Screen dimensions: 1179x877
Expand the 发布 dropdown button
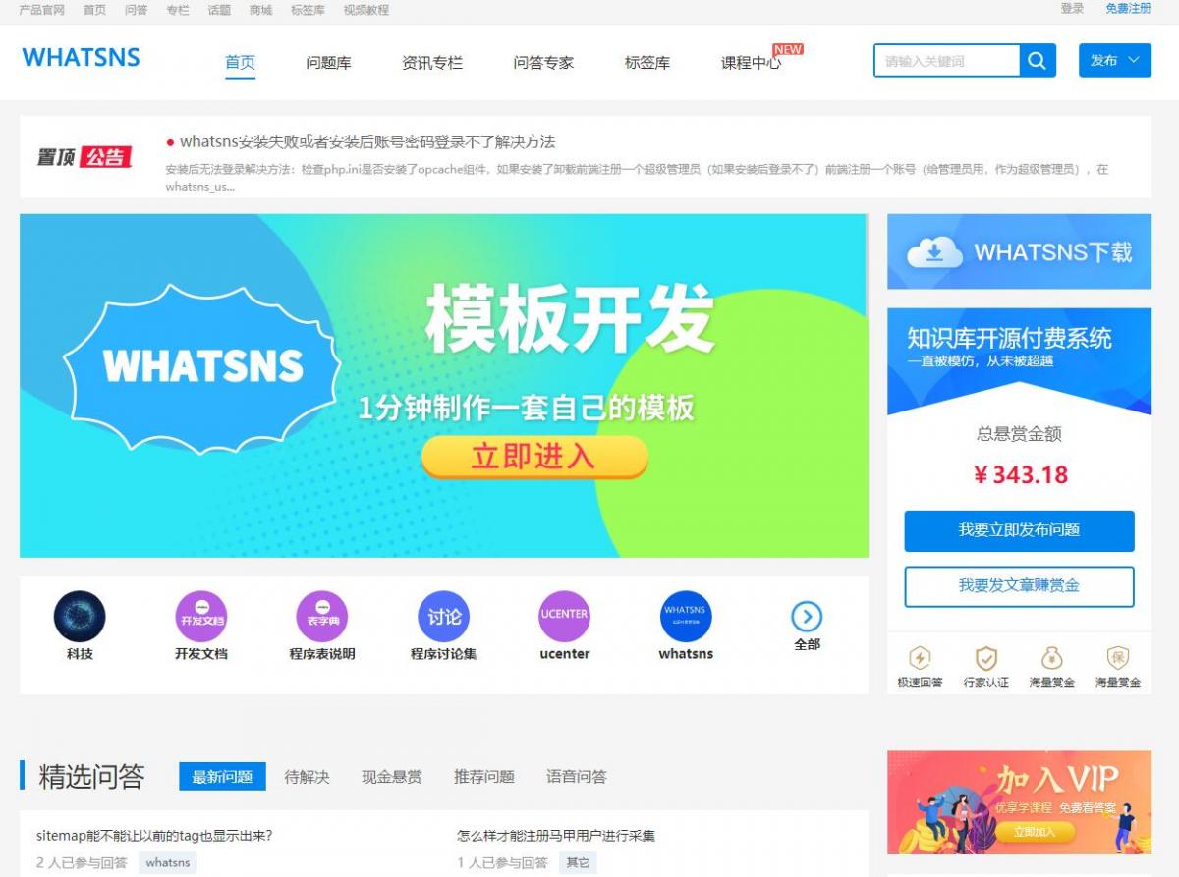(1114, 61)
